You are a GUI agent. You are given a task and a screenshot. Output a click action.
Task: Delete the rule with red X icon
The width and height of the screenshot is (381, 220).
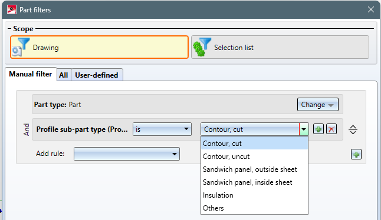point(331,129)
